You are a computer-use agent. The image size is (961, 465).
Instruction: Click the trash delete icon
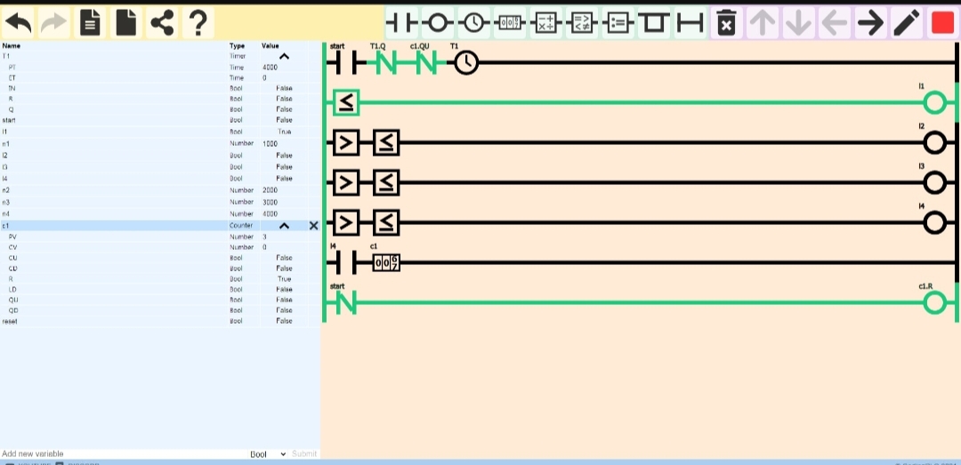[x=726, y=23]
